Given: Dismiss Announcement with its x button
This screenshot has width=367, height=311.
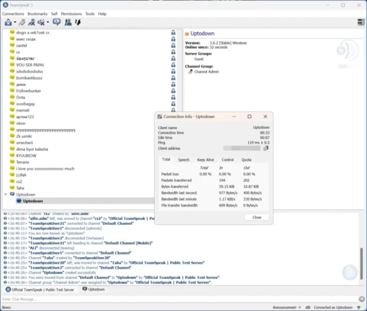Looking at the screenshot, I should 299,307.
